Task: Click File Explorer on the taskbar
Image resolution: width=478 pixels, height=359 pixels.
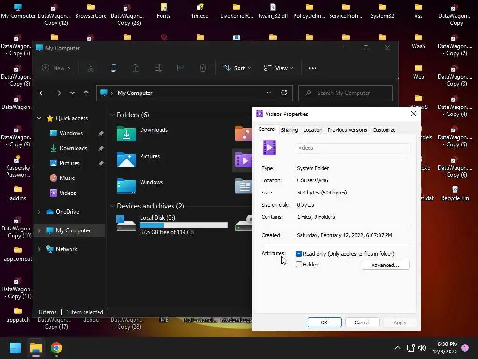Action: click(x=35, y=348)
